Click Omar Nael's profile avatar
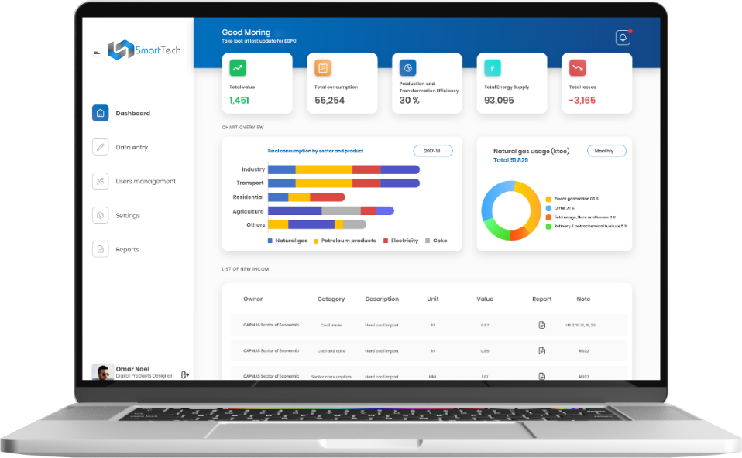 (x=102, y=373)
